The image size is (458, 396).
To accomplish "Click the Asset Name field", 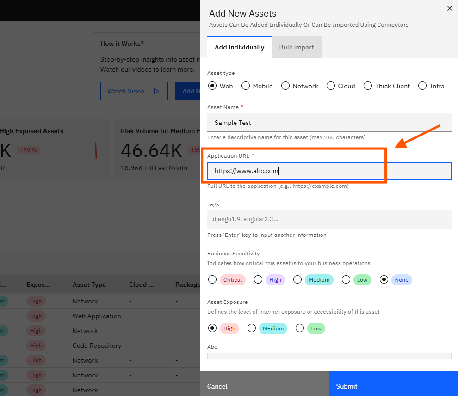I will (x=329, y=123).
